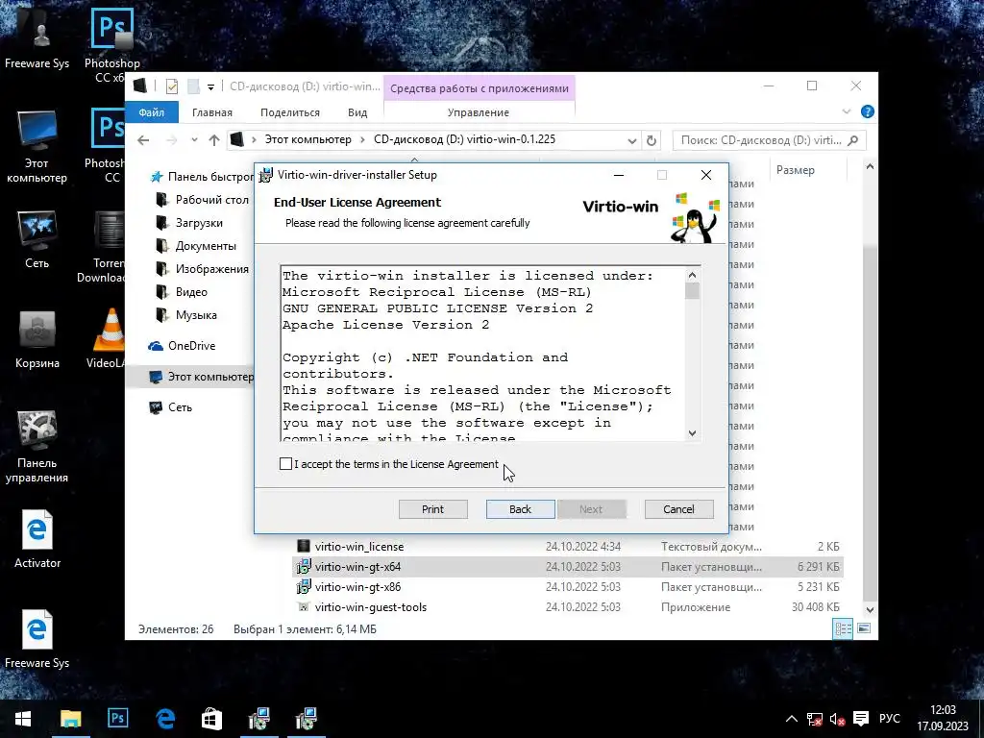Open the Photoshop CC x64 desktop icon
Image resolution: width=984 pixels, height=738 pixels.
[x=111, y=46]
